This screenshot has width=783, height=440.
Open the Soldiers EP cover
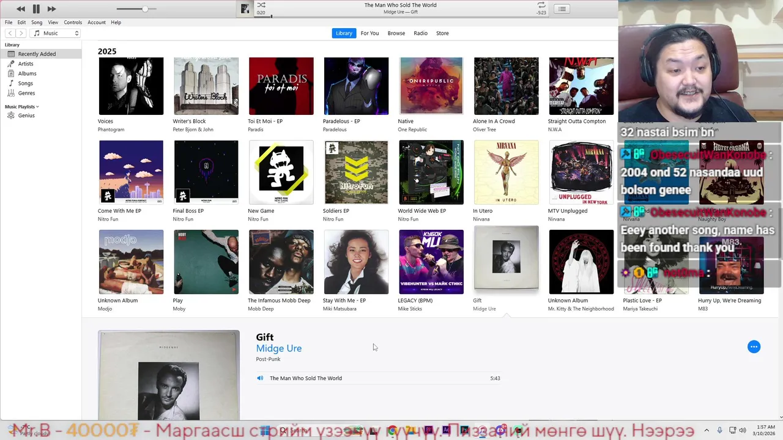(x=356, y=172)
